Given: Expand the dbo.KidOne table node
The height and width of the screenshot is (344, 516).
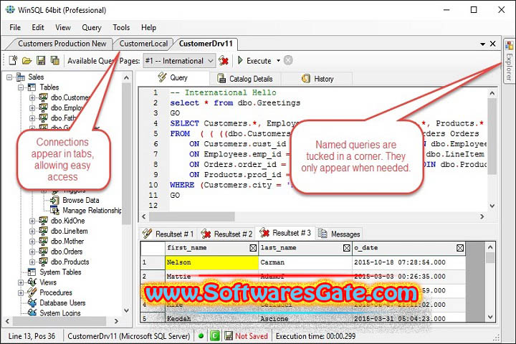Looking at the screenshot, I should [x=32, y=221].
